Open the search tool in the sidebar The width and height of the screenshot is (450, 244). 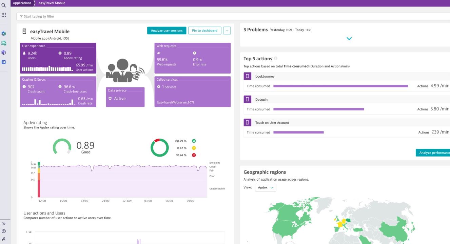(x=4, y=5)
